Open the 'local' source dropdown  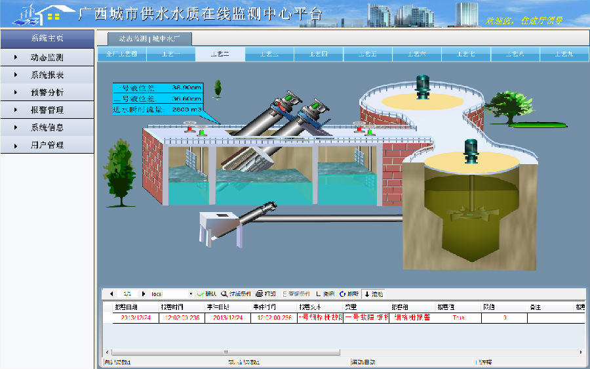click(x=191, y=294)
